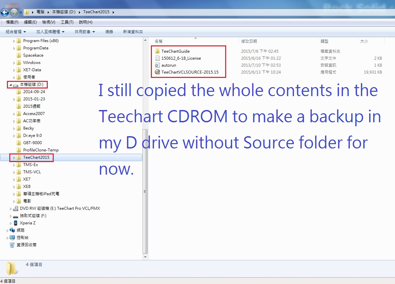This screenshot has width=395, height=284.
Task: Click the 抽取式磁碟 (F:) removable drive icon
Action: point(16,216)
